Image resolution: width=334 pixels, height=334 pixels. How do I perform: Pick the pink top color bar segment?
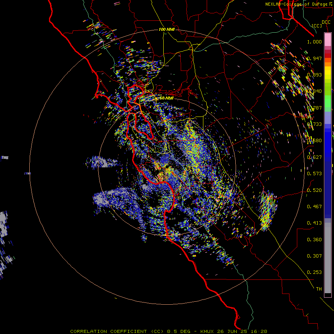pyautogui.click(x=328, y=40)
